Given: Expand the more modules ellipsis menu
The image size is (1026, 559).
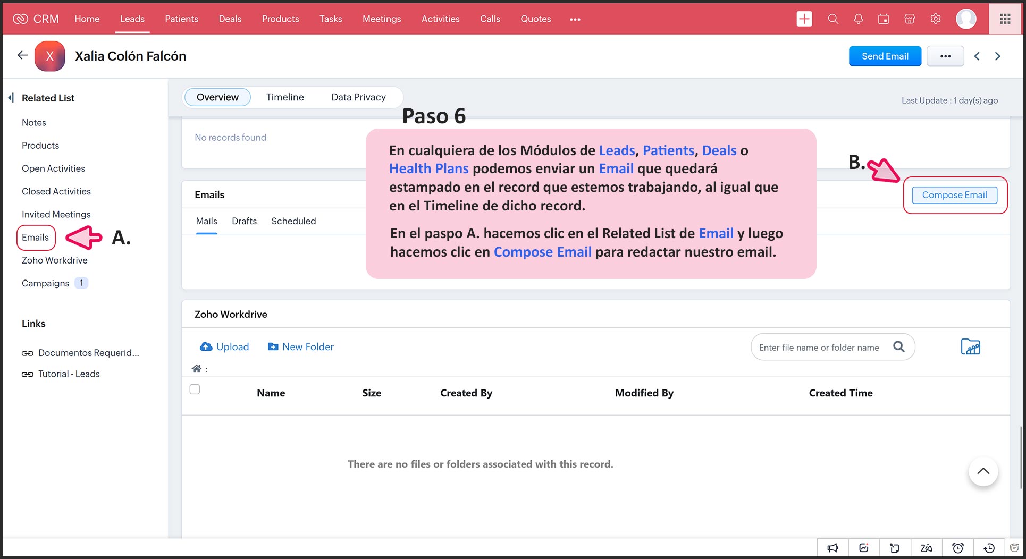Looking at the screenshot, I should (x=575, y=20).
